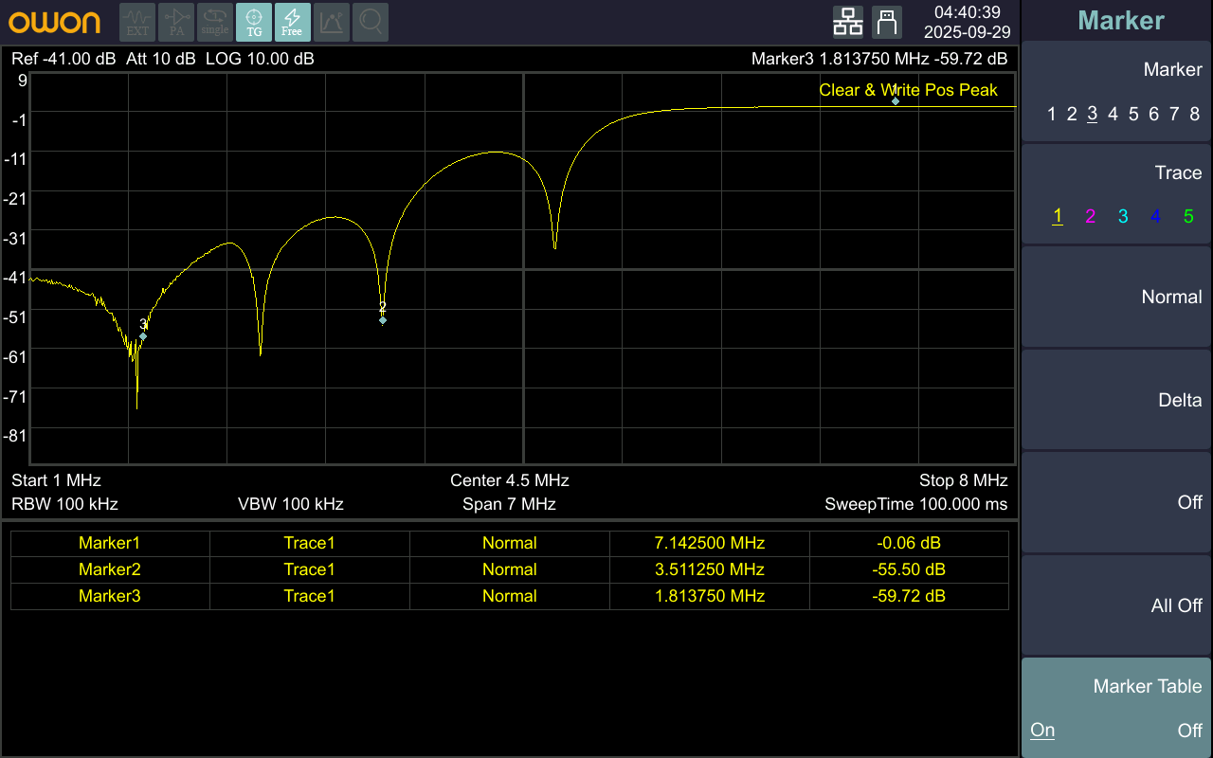
Task: Select the PA preamplifier icon
Action: (176, 22)
